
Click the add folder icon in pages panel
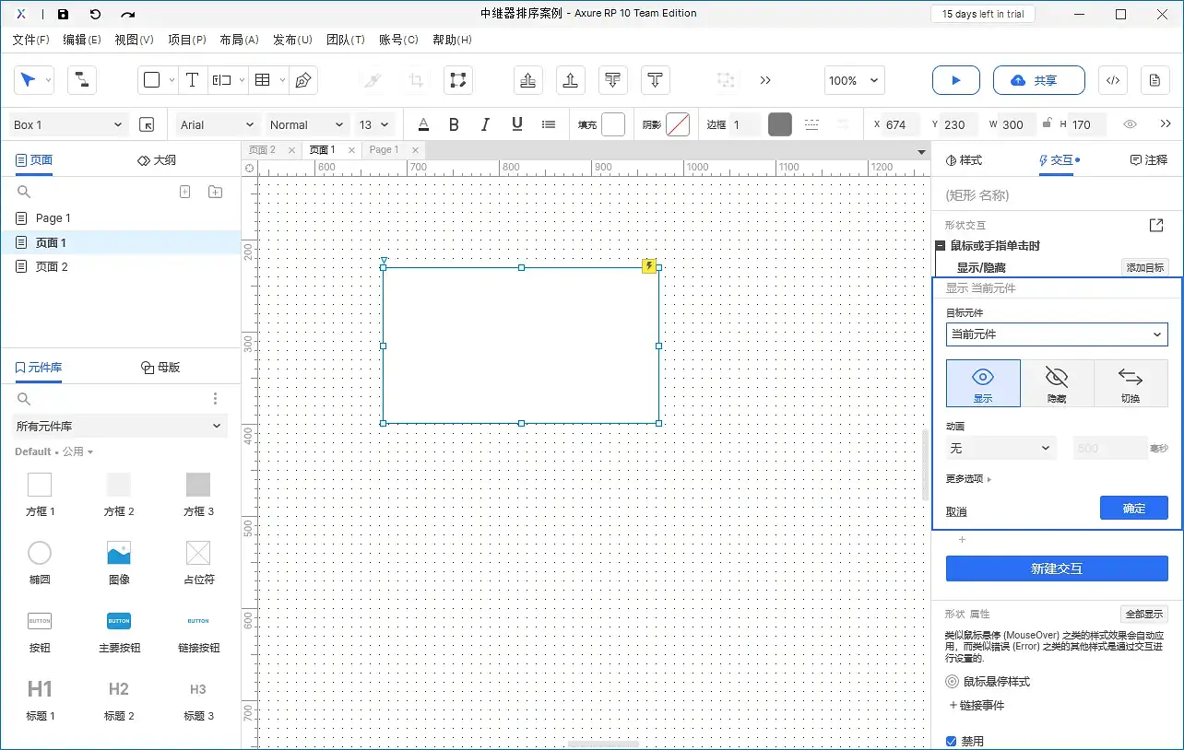[x=215, y=192]
